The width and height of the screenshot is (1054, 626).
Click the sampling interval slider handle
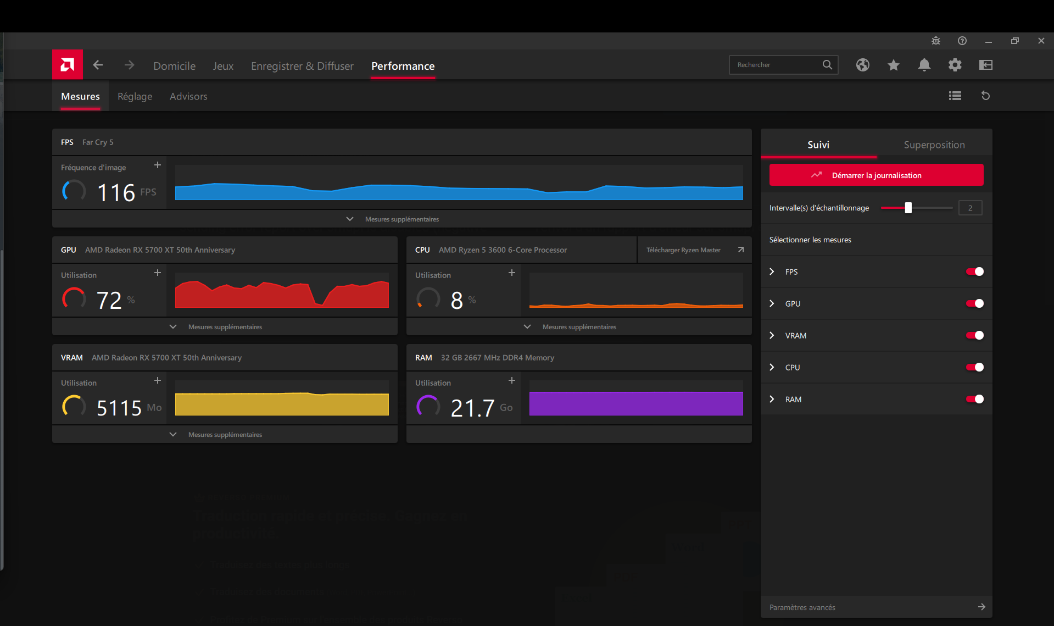coord(908,208)
